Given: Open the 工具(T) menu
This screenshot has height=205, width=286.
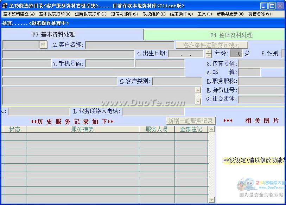Looking at the screenshot, I should click(205, 14).
